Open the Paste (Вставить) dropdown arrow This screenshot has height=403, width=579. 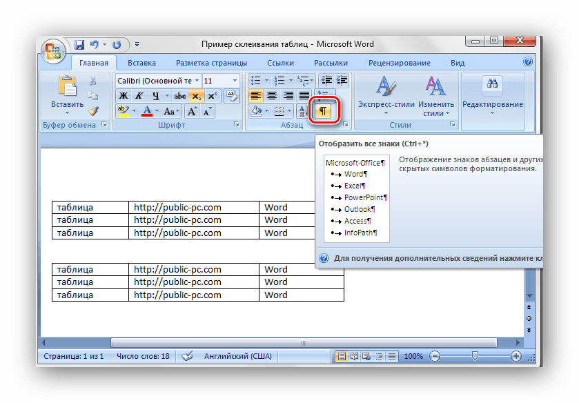(67, 112)
